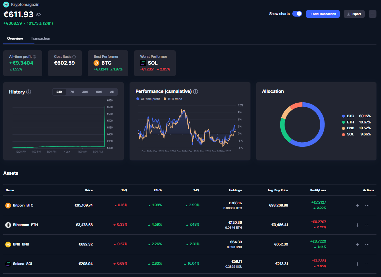Select the 7d history range
This screenshot has height=277, width=381.
(72, 92)
